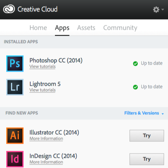The image size is (168, 168).
Task: Click the InDesign CC app icon
Action: (x=15, y=159)
